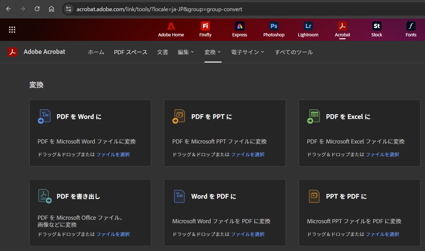Screen dimensions: 425x251
Task: Open the apps grid launcher icon
Action: pyautogui.click(x=12, y=30)
